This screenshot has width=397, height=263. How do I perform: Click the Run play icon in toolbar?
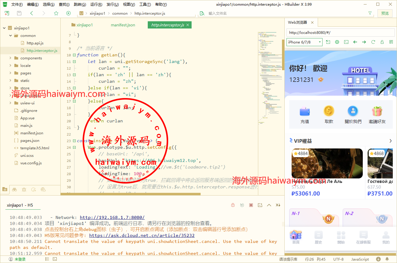(68, 13)
